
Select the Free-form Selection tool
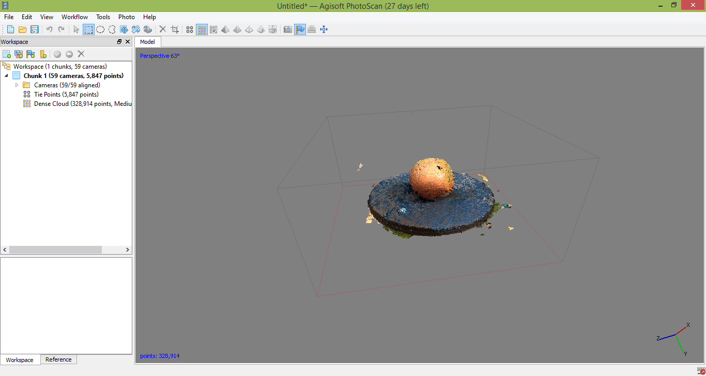pos(112,29)
